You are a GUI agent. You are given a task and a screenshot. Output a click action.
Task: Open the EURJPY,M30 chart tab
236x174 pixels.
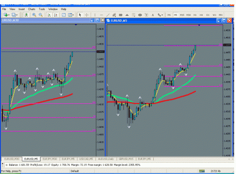click(50, 159)
